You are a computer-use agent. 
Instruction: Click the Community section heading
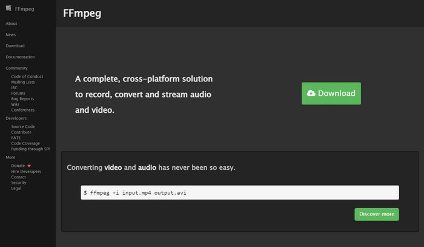point(16,69)
